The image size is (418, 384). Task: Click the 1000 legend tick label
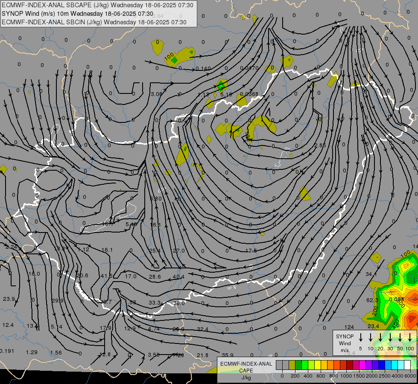point(346,376)
